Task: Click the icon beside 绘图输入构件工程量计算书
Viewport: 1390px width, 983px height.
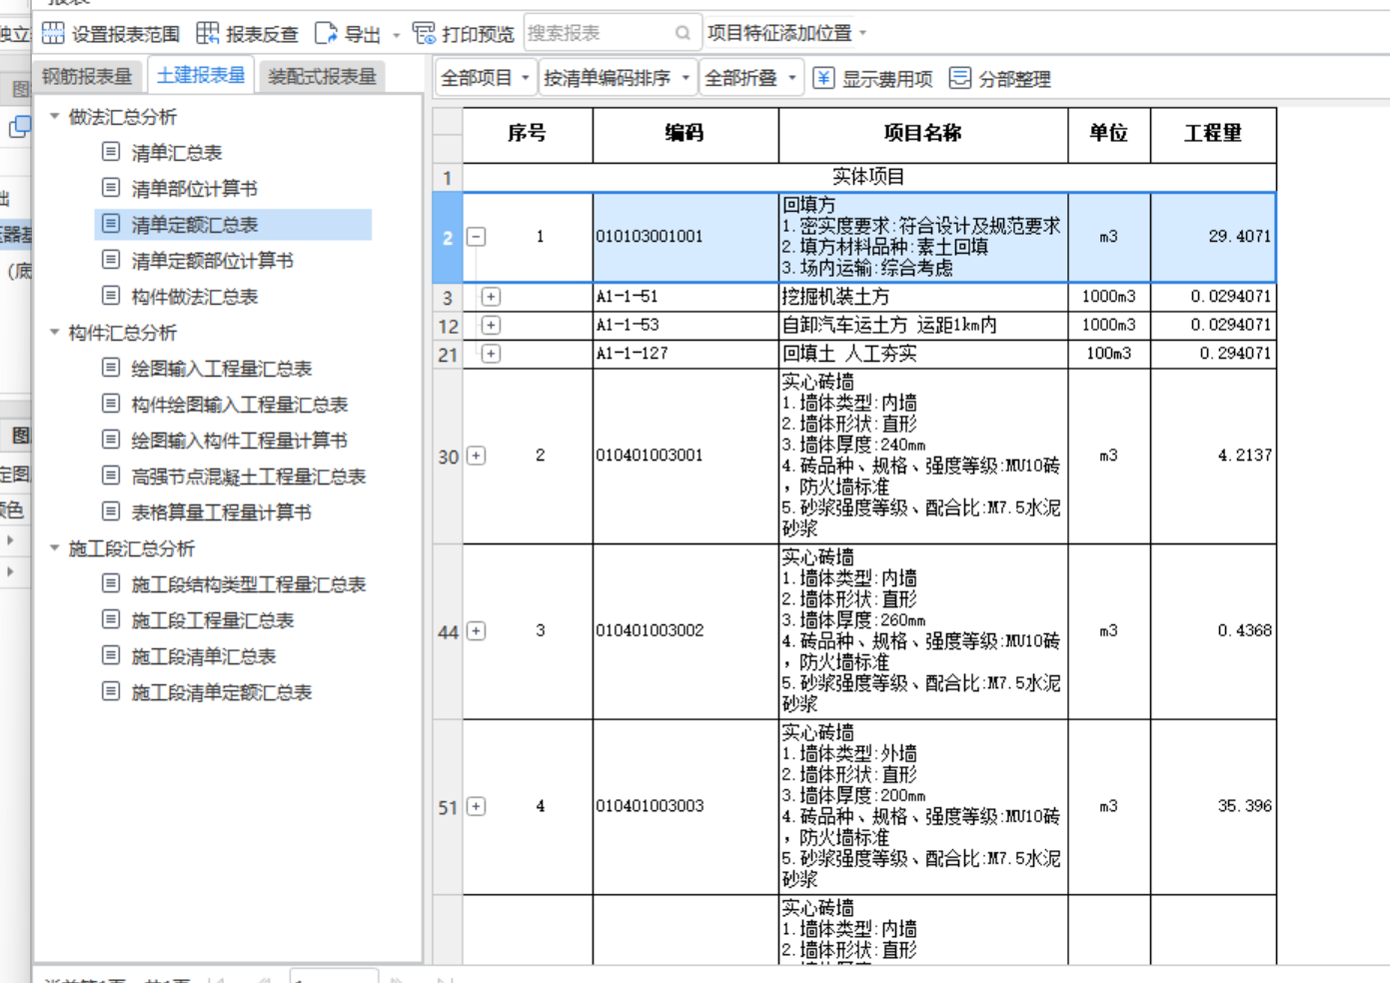Action: point(111,440)
